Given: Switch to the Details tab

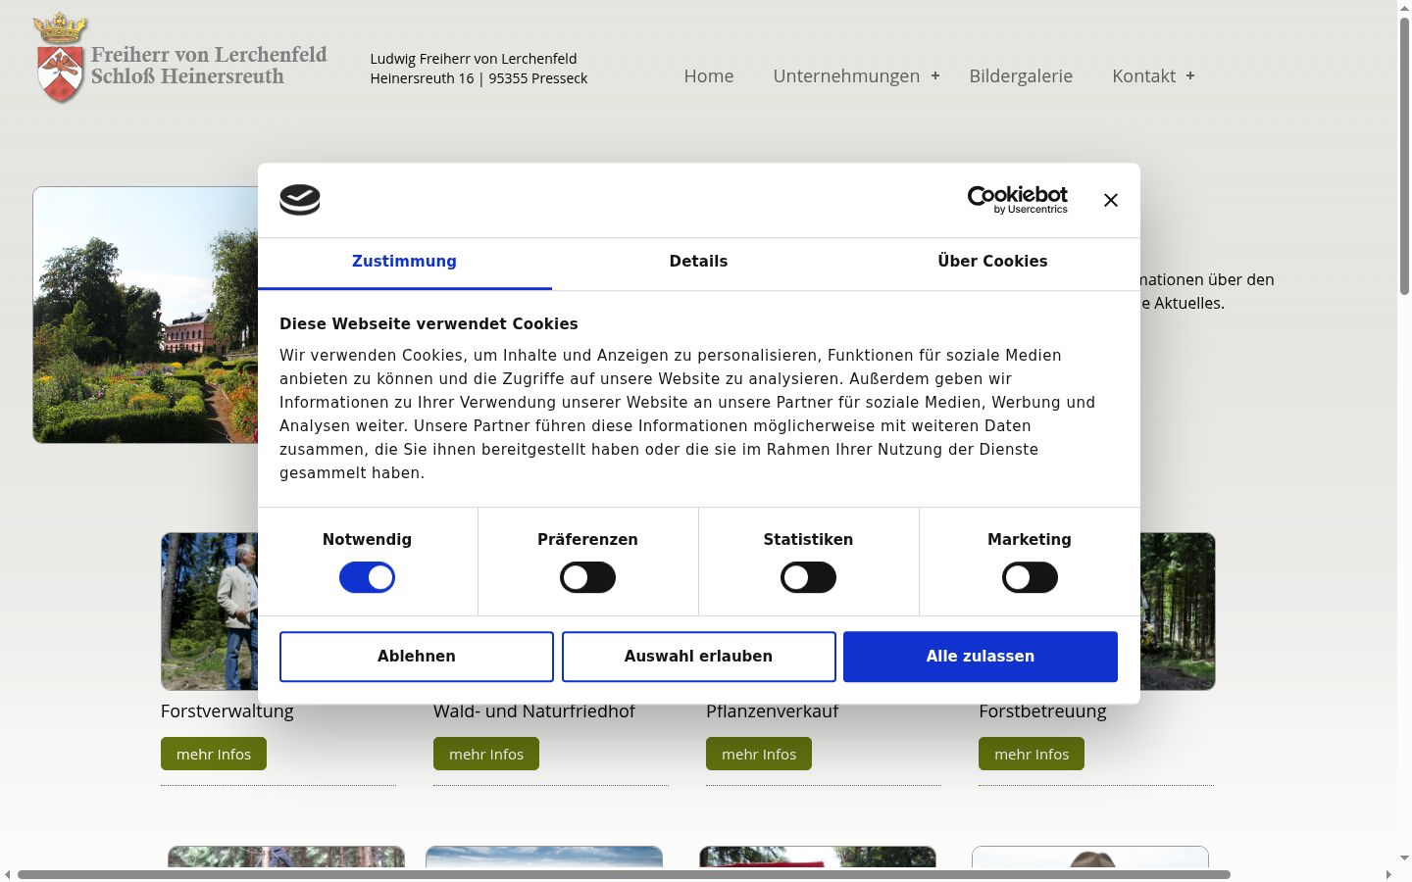Looking at the screenshot, I should pos(699,263).
